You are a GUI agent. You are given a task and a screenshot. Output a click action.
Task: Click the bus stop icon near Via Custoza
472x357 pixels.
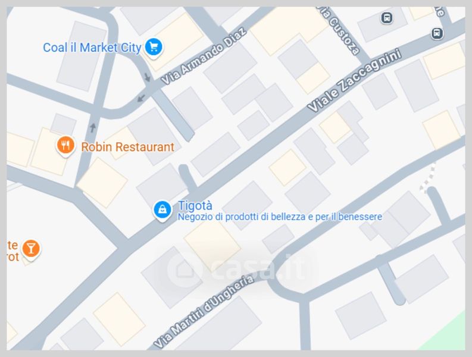point(387,17)
